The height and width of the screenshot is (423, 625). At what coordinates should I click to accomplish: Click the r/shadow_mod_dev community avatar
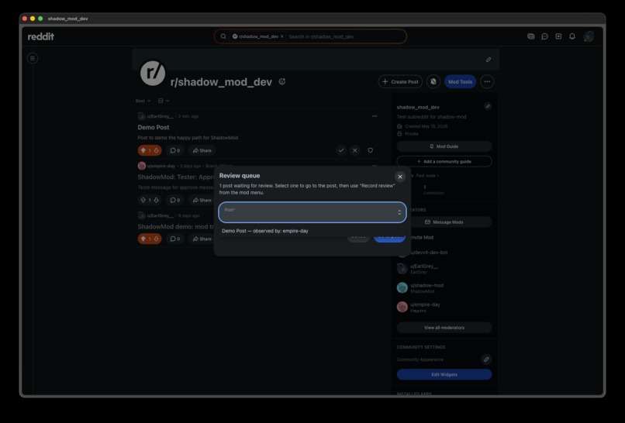[153, 73]
